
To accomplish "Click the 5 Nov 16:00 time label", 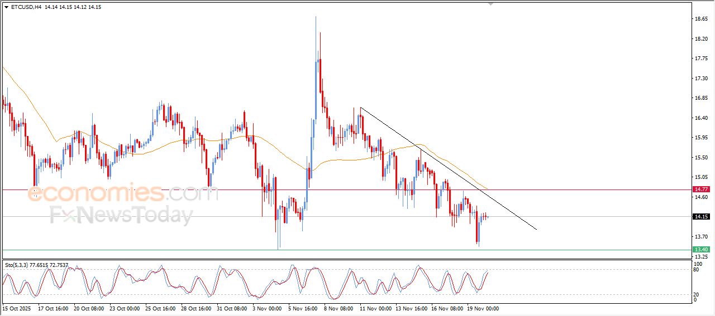I will pos(304,308).
